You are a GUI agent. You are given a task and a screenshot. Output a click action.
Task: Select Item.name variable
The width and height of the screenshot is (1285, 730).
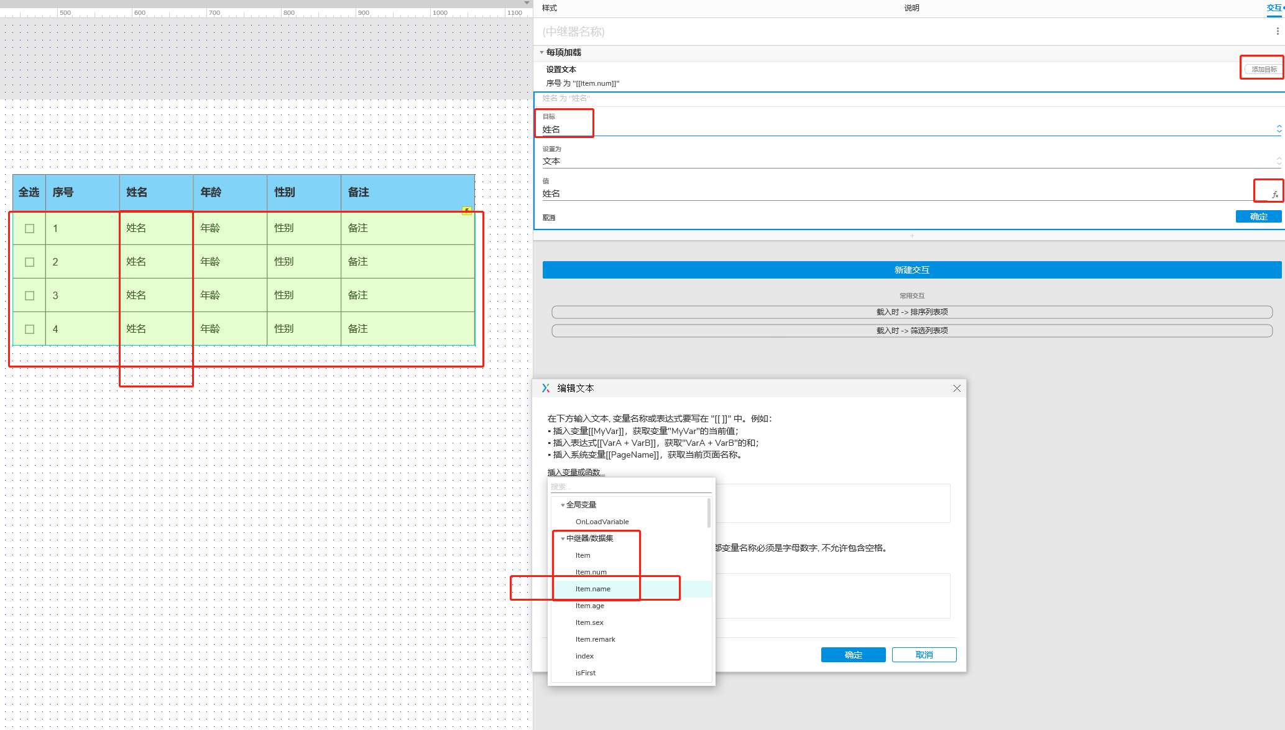pyautogui.click(x=592, y=589)
